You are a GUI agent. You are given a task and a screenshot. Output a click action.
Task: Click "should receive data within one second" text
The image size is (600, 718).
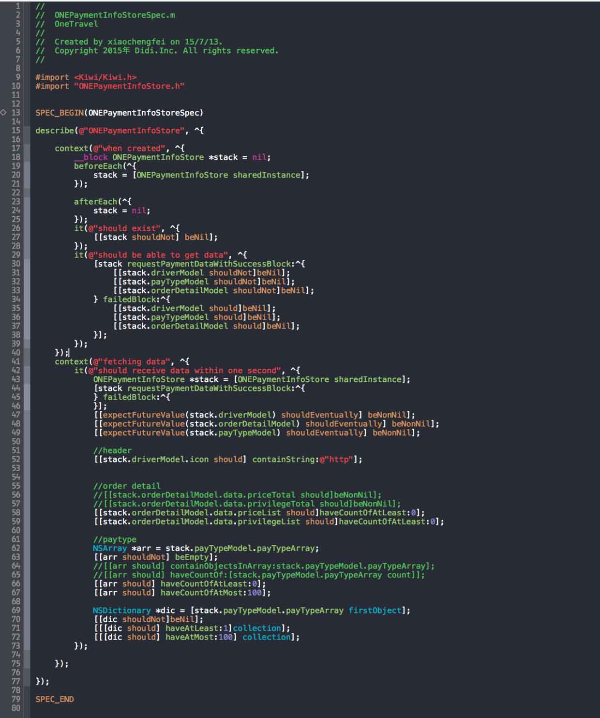189,371
